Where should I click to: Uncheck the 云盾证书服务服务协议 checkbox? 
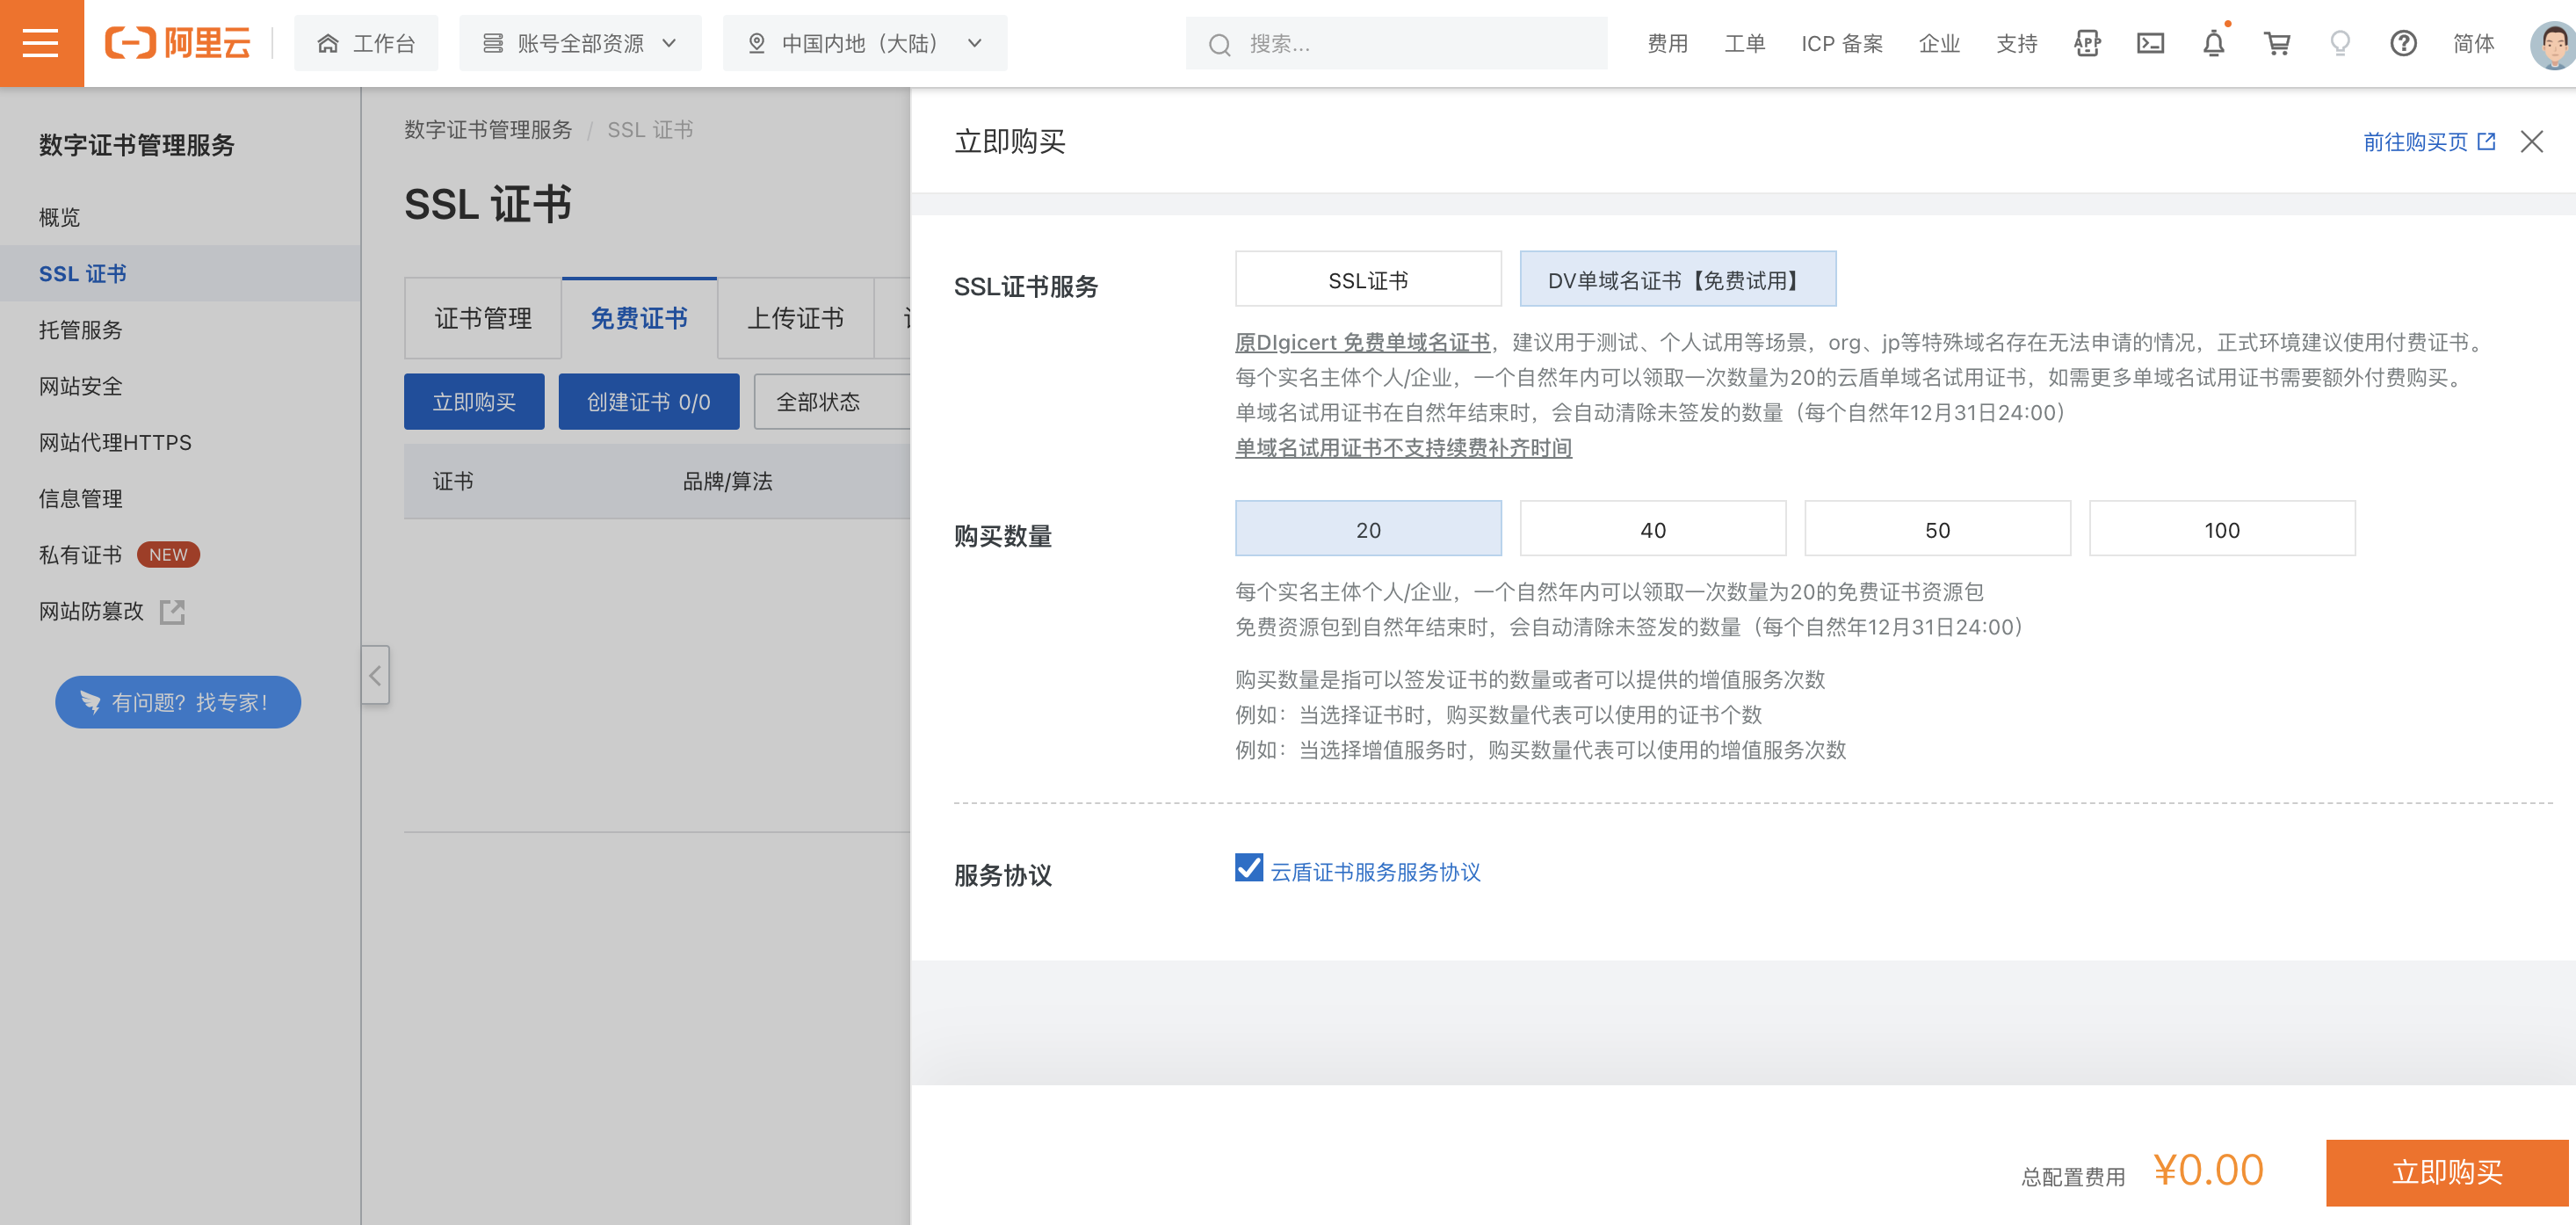click(1249, 867)
